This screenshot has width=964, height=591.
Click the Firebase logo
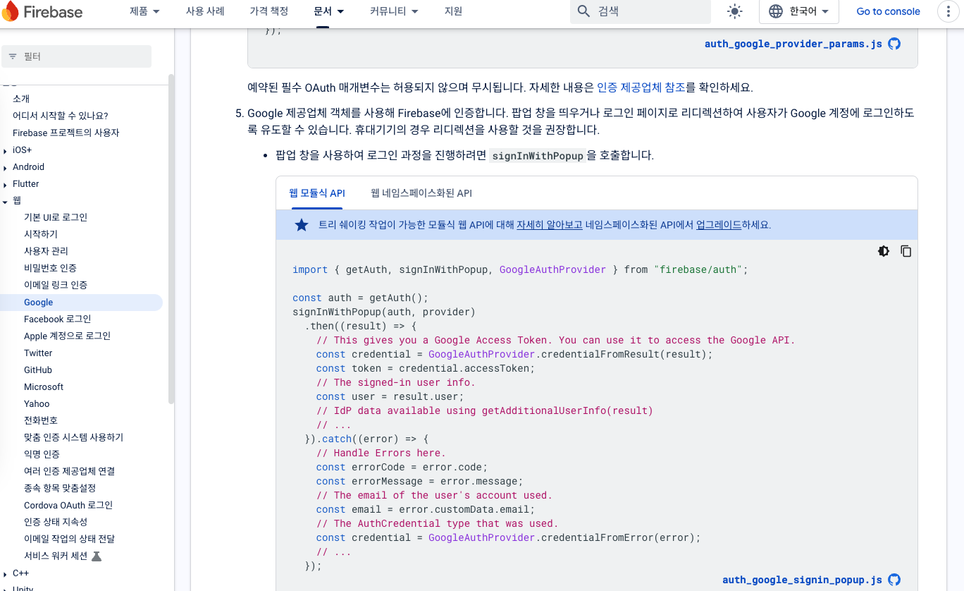(x=43, y=11)
